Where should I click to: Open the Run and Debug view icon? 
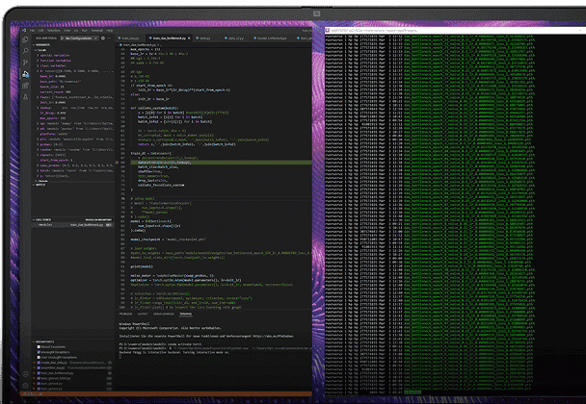[25, 74]
